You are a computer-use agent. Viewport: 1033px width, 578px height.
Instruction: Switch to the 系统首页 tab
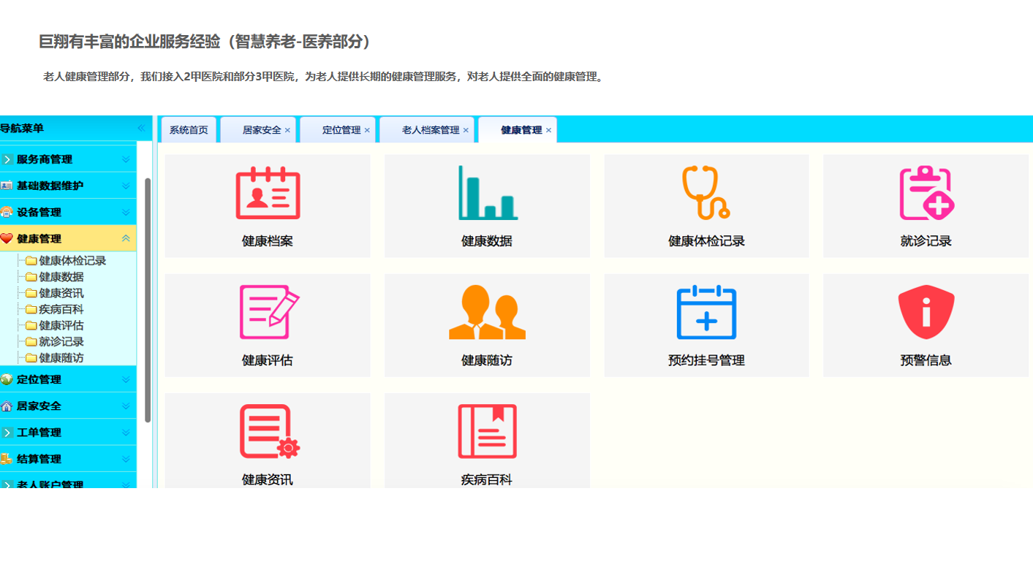(x=189, y=130)
